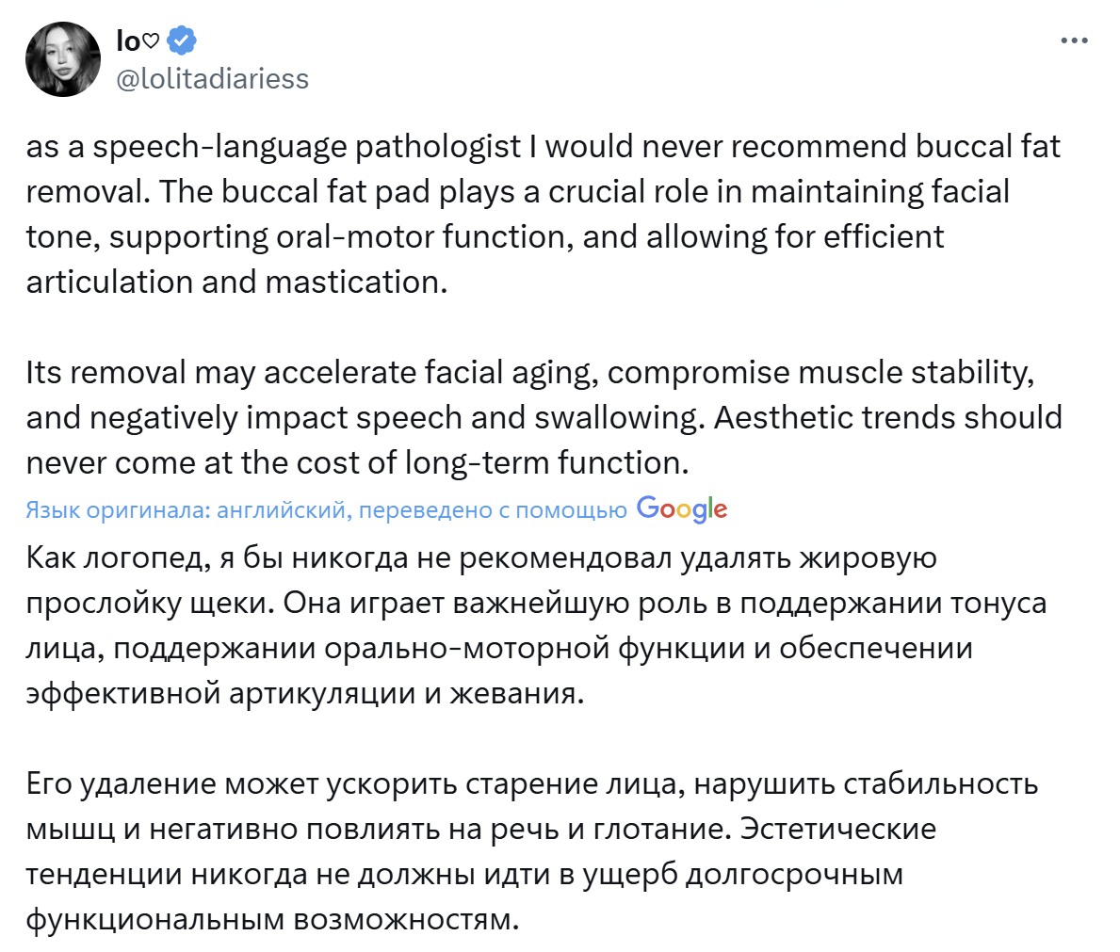Viewport: 1120px width, 952px height.
Task: Click the line 'never come at the cost'
Action: (357, 462)
